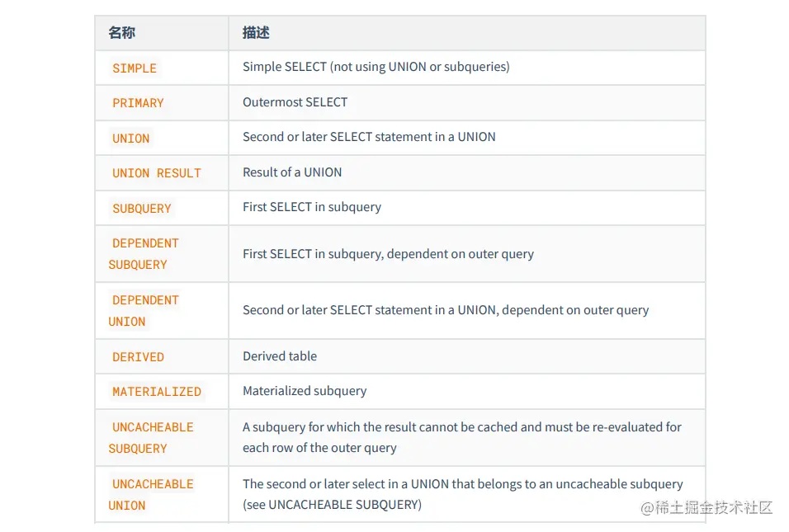
Task: Click the DERIVED code label
Action: (x=138, y=357)
